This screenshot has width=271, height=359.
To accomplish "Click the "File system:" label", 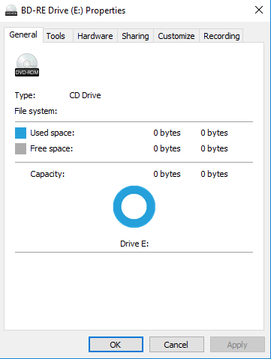I will (x=36, y=111).
